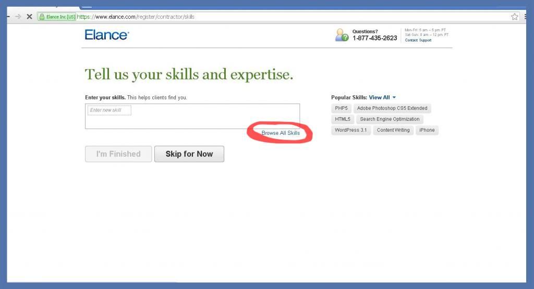Click the browser forward arrow

pyautogui.click(x=18, y=17)
